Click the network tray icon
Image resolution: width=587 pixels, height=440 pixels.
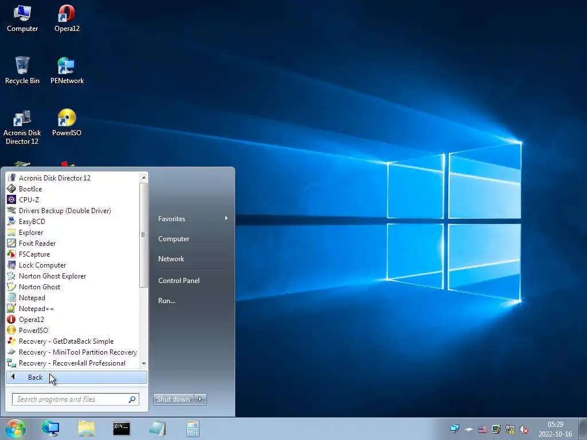coord(455,429)
